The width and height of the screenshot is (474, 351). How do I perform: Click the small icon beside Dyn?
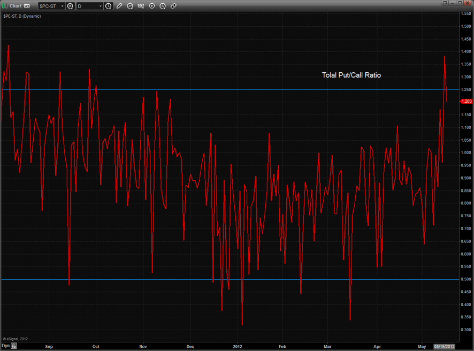14,346
